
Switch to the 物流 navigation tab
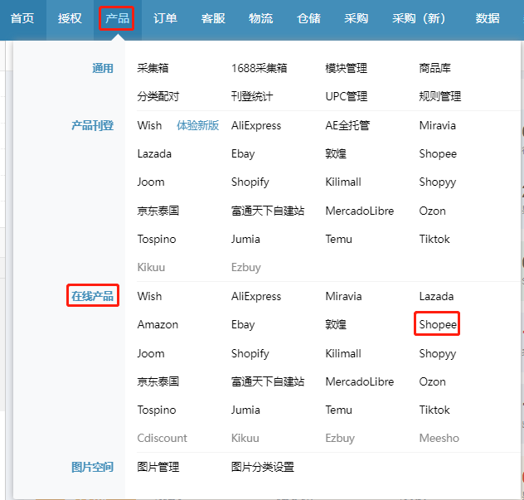click(x=260, y=18)
